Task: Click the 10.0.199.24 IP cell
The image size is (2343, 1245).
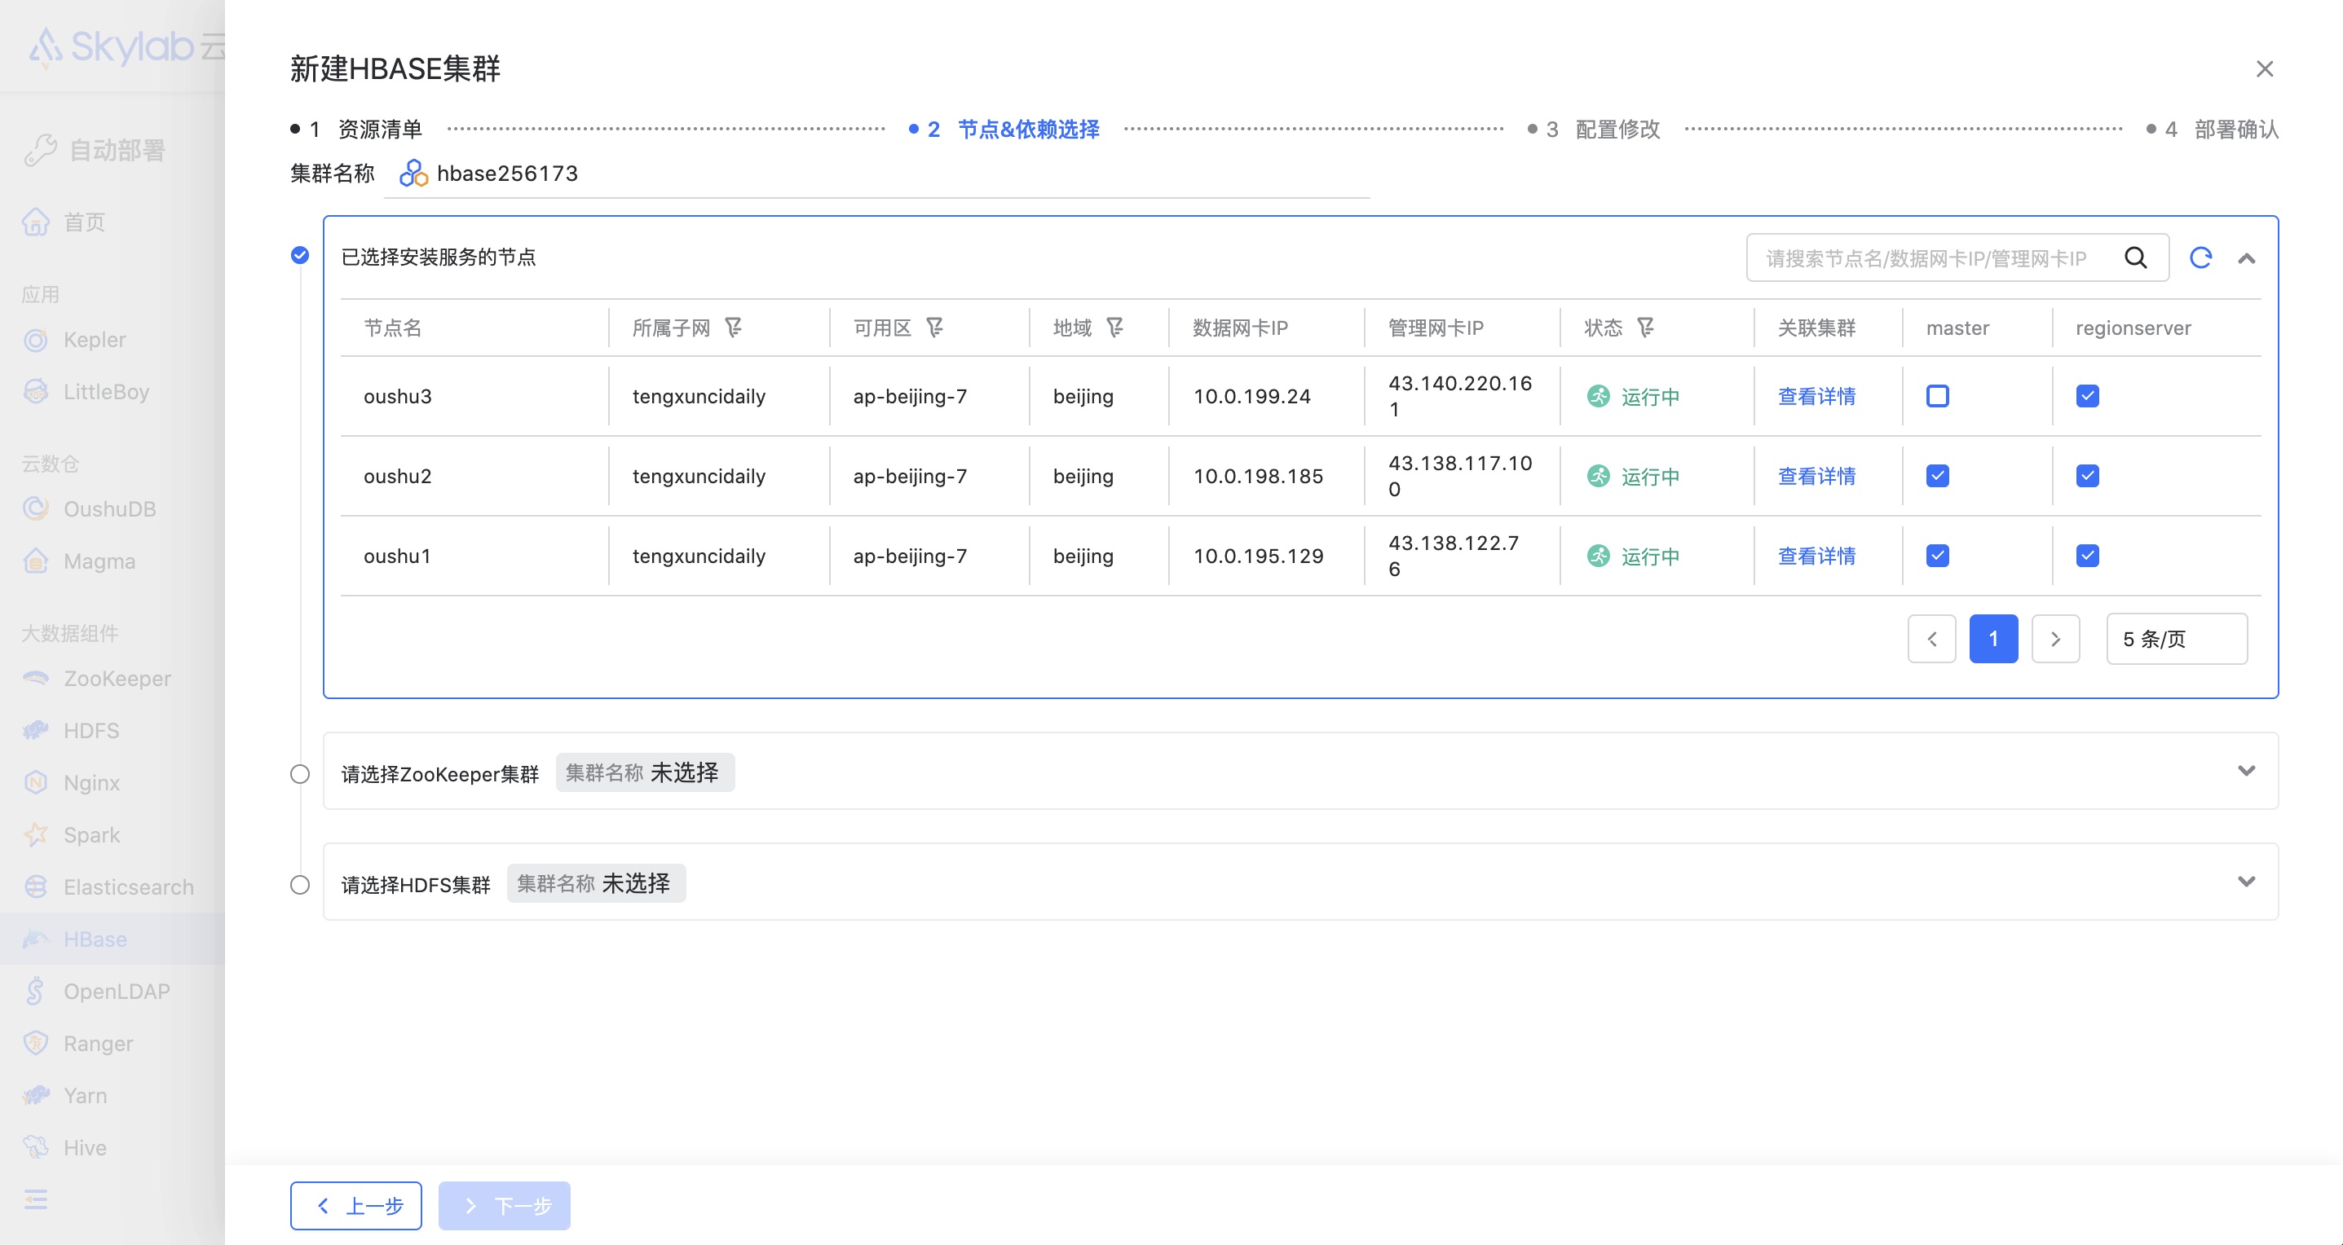Action: click(1251, 396)
